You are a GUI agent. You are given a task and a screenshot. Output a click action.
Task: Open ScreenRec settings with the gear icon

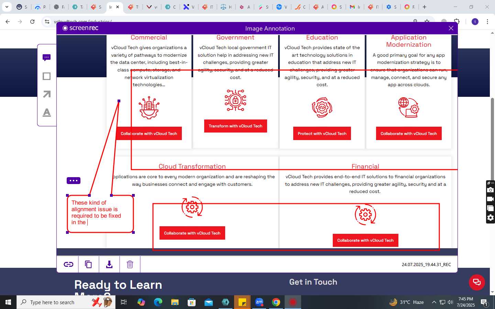491,218
